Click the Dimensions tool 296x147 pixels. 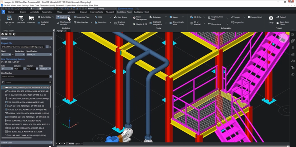pyautogui.click(x=214, y=24)
